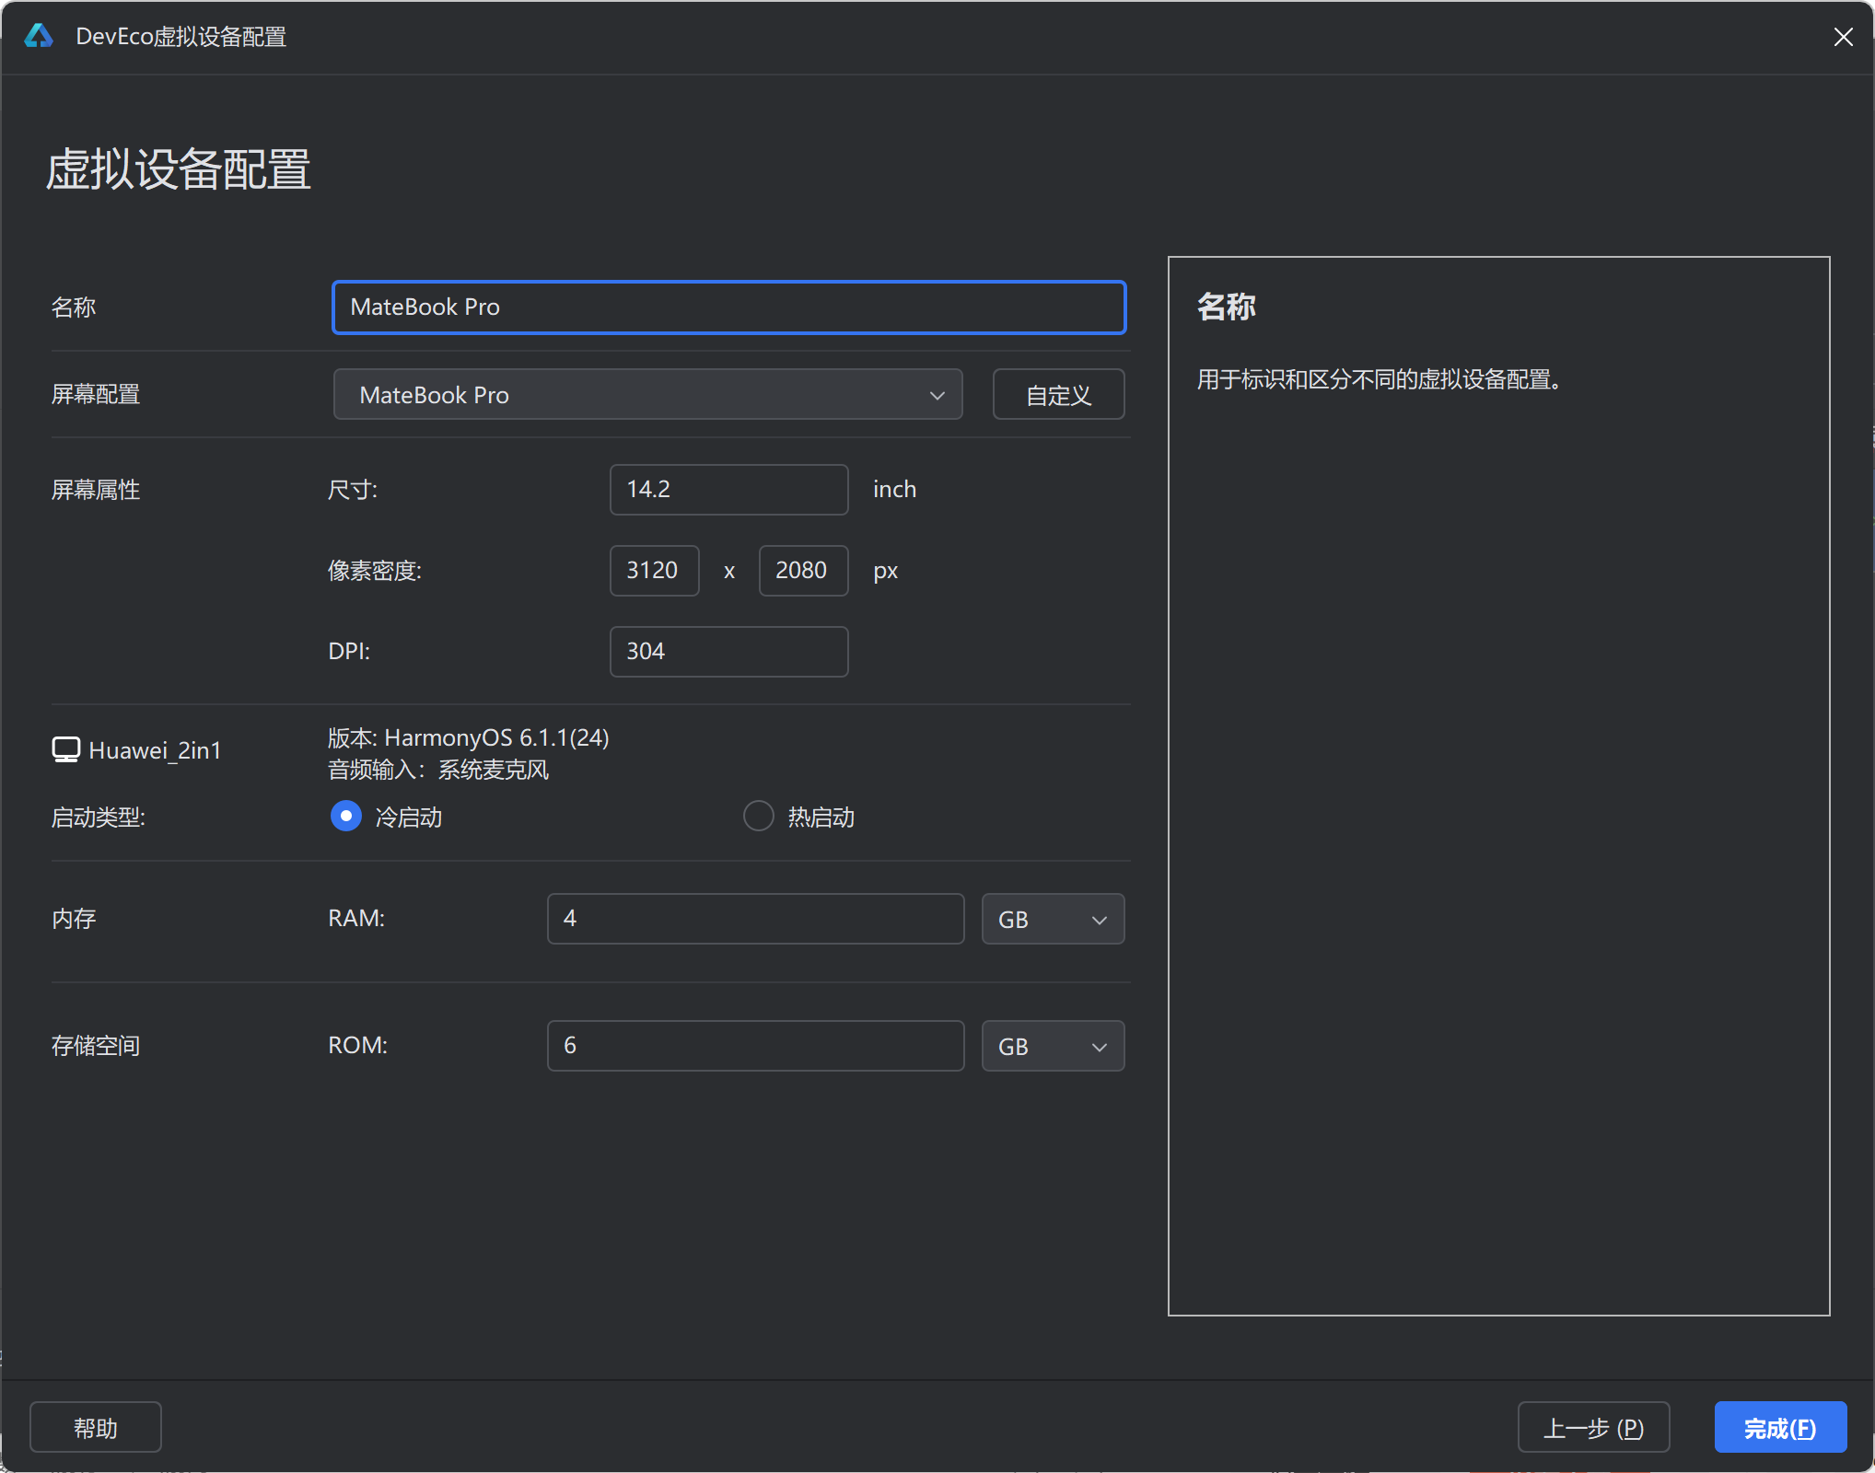Viewport: 1875px width, 1473px height.
Task: Open the RAM unit GB dropdown
Action: 1054,919
